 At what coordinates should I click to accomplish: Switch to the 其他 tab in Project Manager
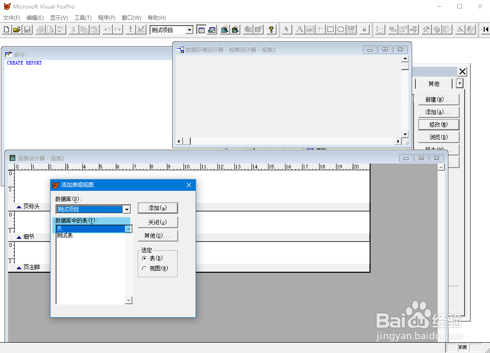point(434,84)
